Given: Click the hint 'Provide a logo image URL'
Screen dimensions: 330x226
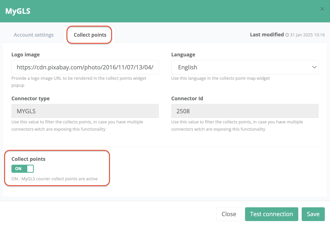Looking at the screenshot, I should point(79,82).
